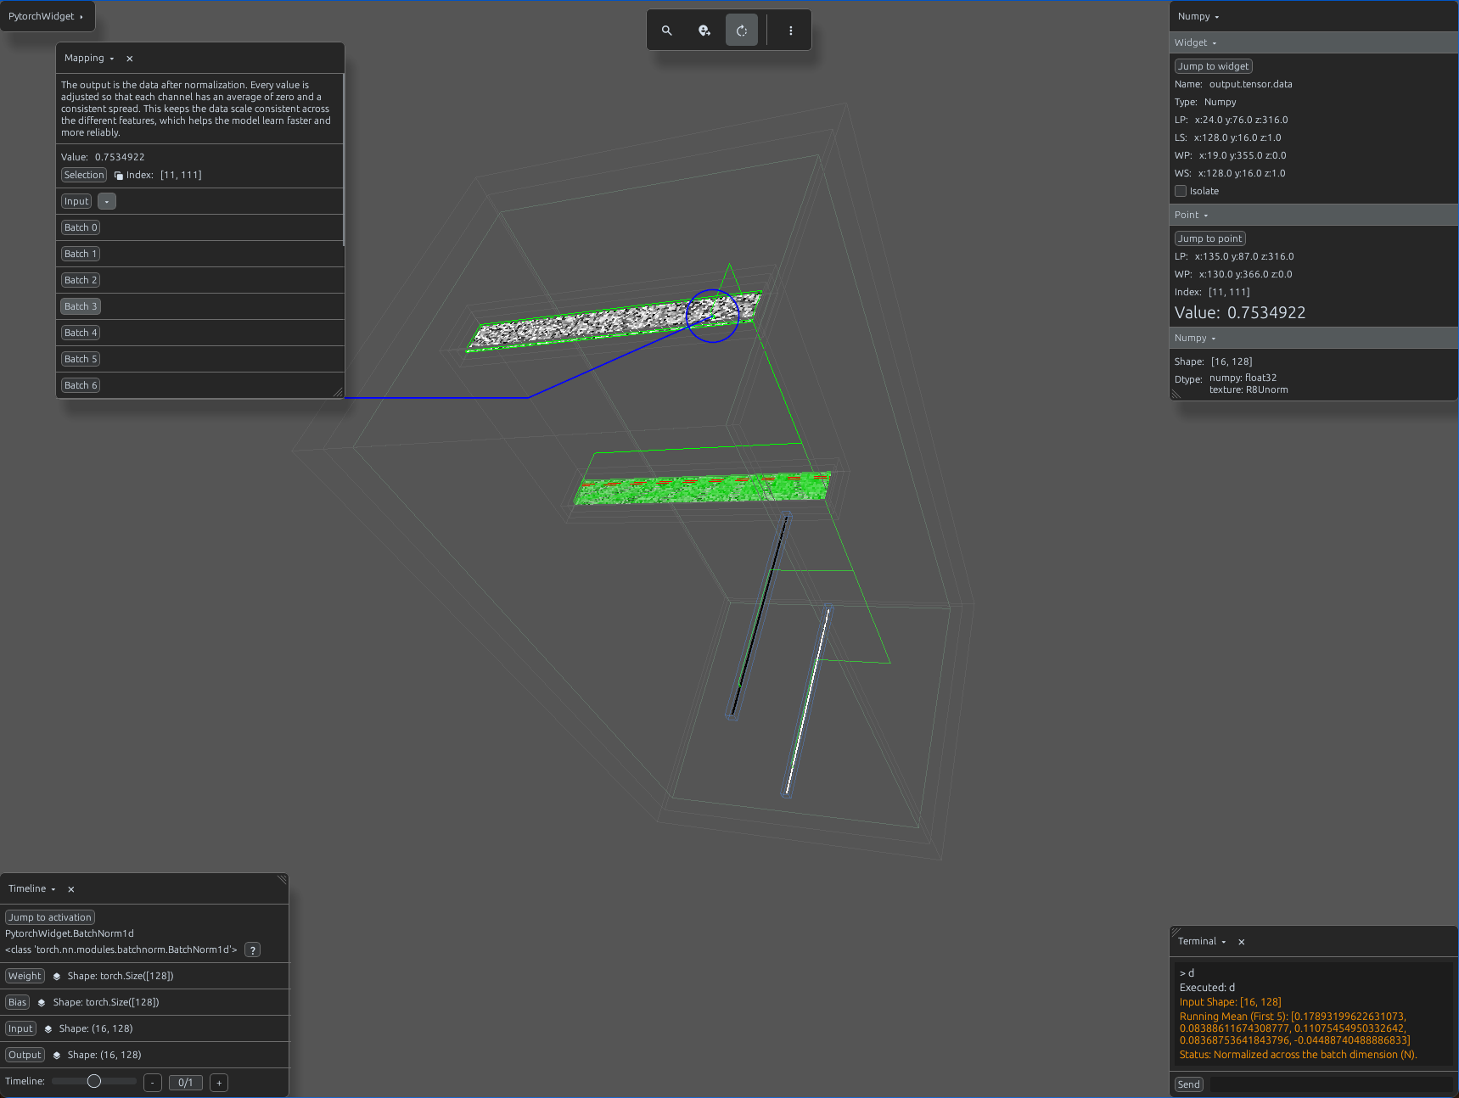Enable the Isolate checkbox
This screenshot has width=1459, height=1098.
pos(1181,191)
